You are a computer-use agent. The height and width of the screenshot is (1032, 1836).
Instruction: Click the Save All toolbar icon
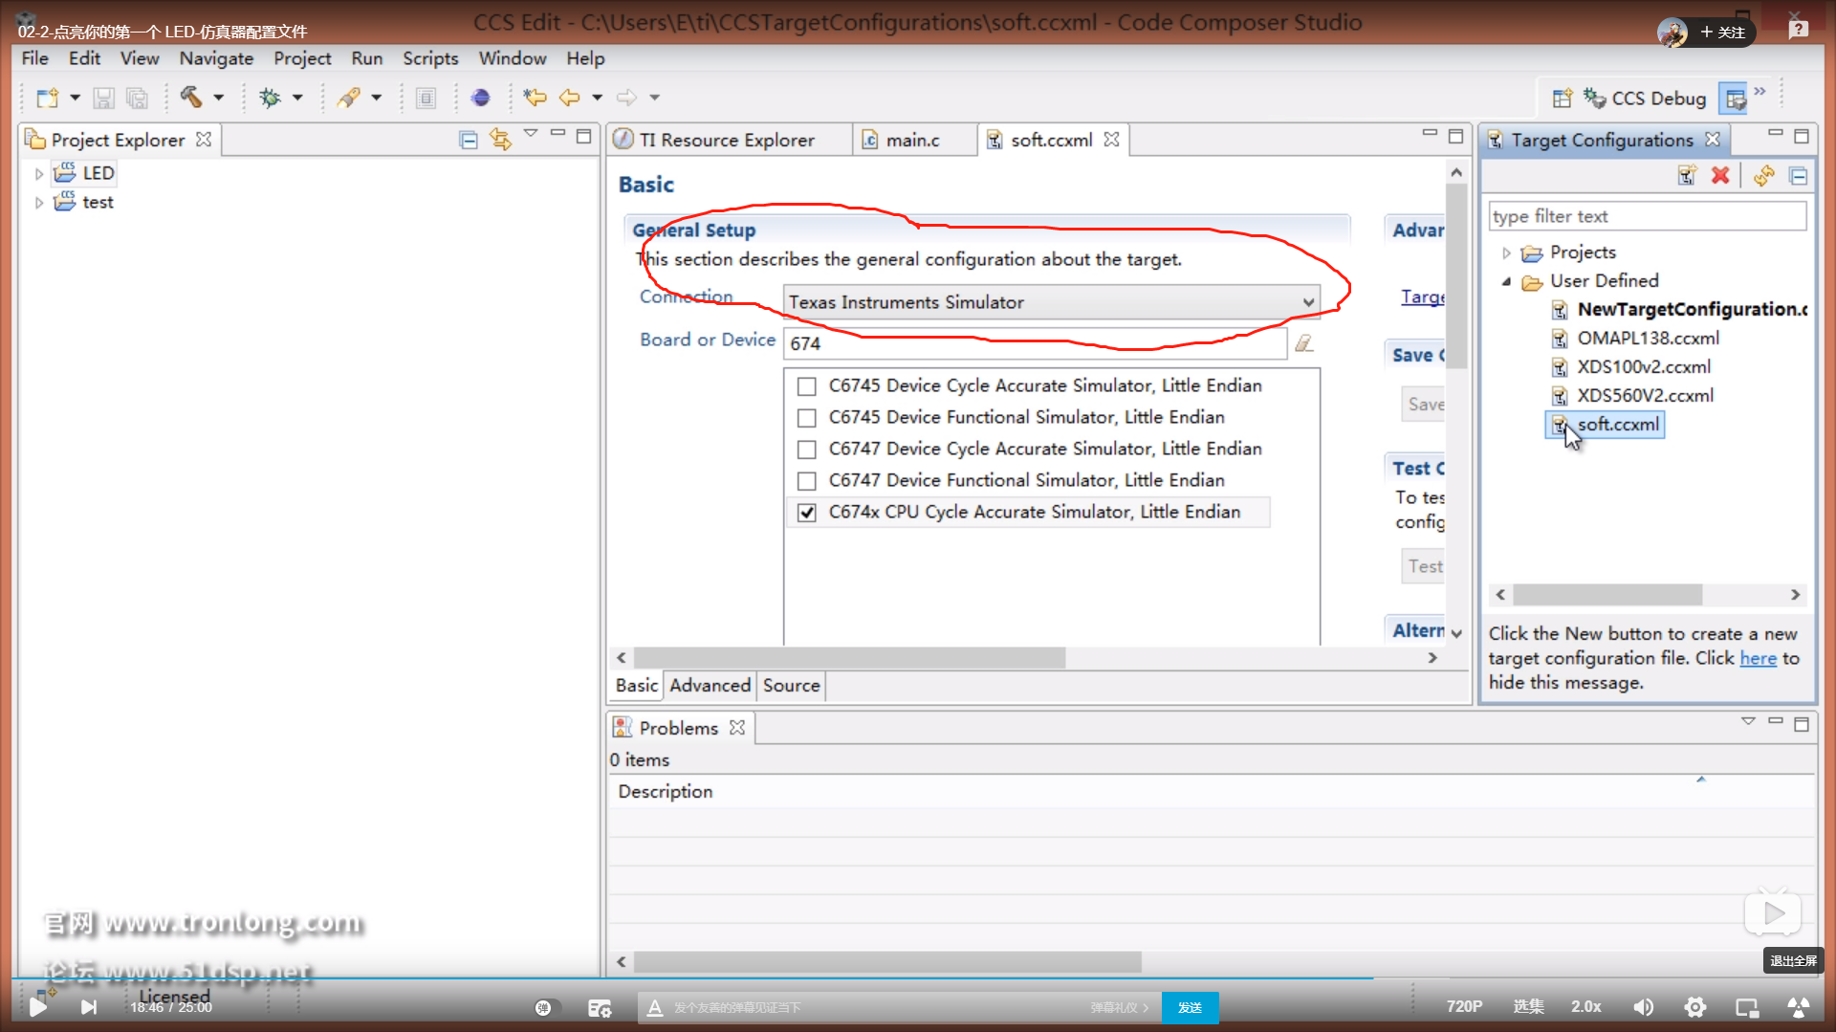137,98
